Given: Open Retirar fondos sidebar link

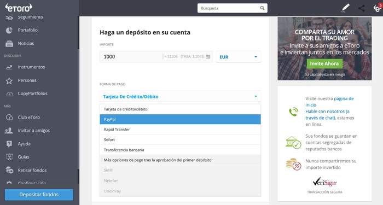Looking at the screenshot, I should 32,171.
